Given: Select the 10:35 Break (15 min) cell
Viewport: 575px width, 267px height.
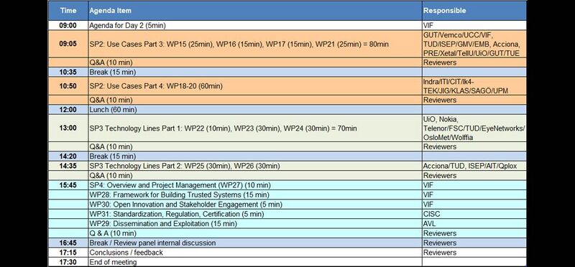Looking at the screenshot, I should click(x=255, y=72).
